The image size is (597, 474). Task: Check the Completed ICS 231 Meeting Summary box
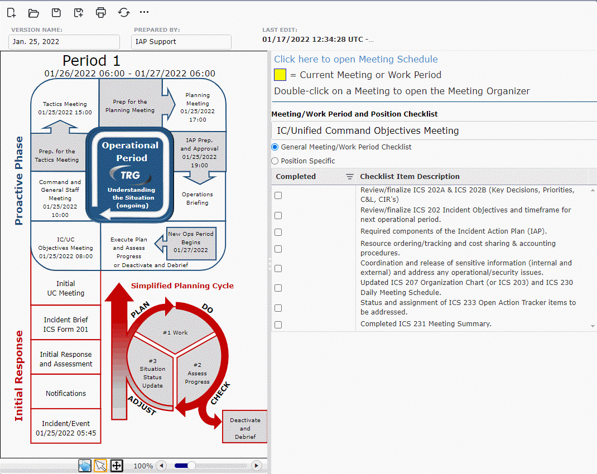pyautogui.click(x=278, y=325)
